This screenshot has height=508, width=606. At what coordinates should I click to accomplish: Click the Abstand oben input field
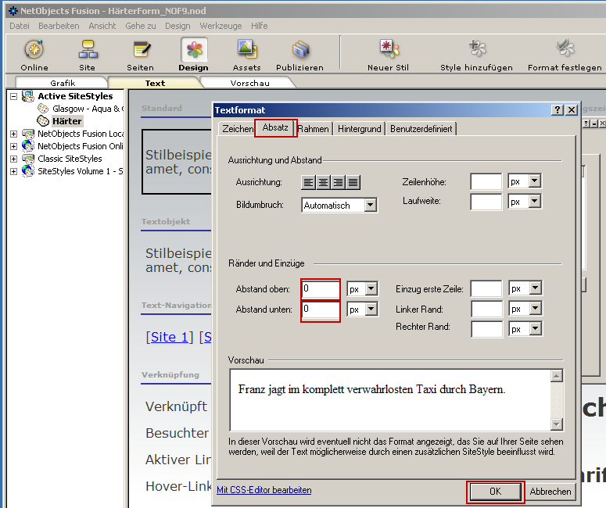click(321, 288)
